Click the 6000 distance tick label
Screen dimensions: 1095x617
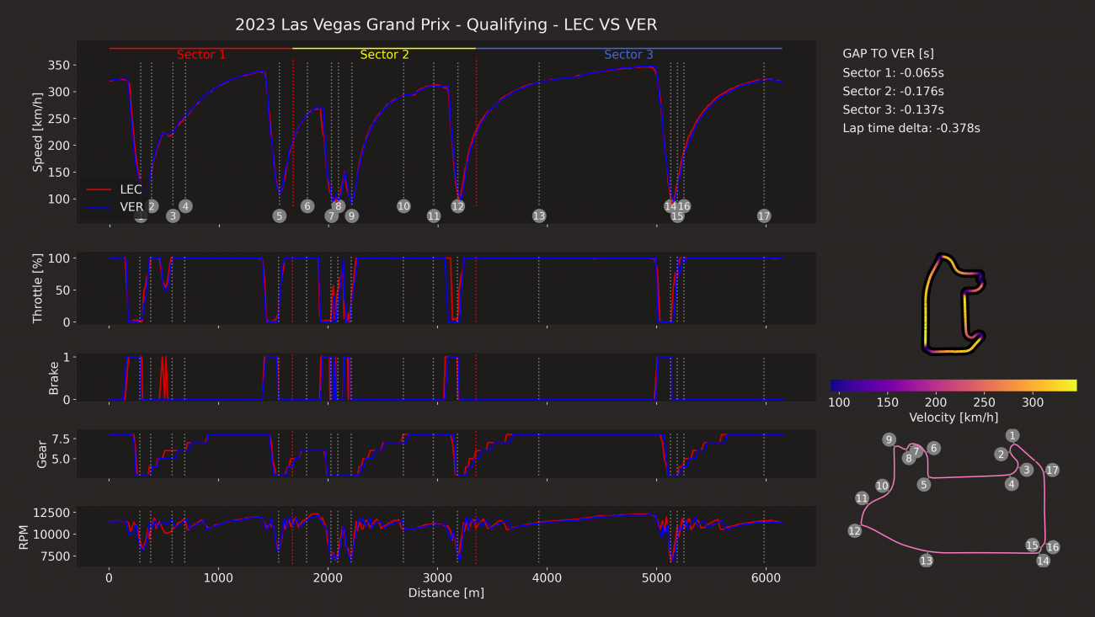(x=765, y=577)
